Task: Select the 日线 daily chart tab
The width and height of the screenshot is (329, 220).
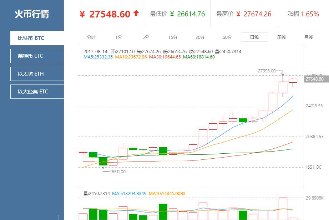Action: 254,37
